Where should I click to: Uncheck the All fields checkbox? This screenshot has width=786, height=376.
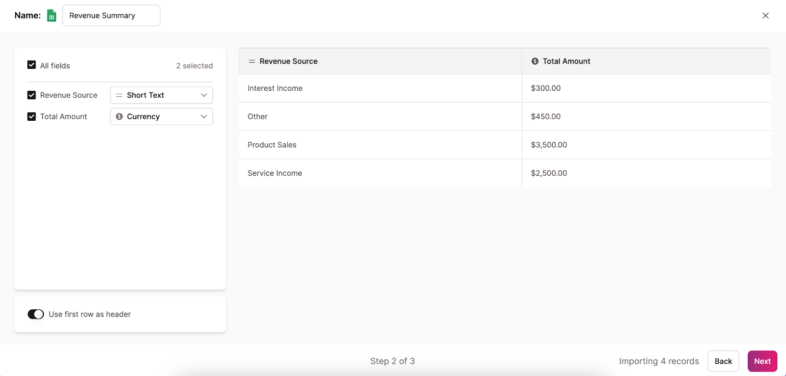click(x=32, y=65)
